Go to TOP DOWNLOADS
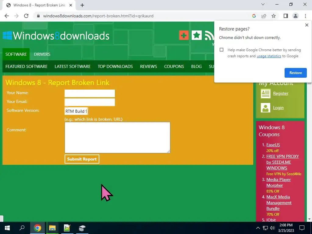312x234 pixels. (115, 66)
